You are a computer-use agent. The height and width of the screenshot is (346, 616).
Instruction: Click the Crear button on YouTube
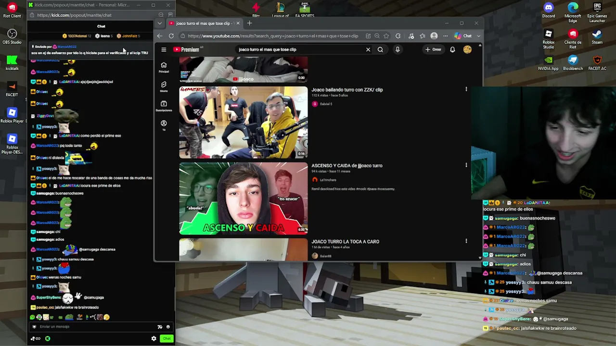[433, 49]
